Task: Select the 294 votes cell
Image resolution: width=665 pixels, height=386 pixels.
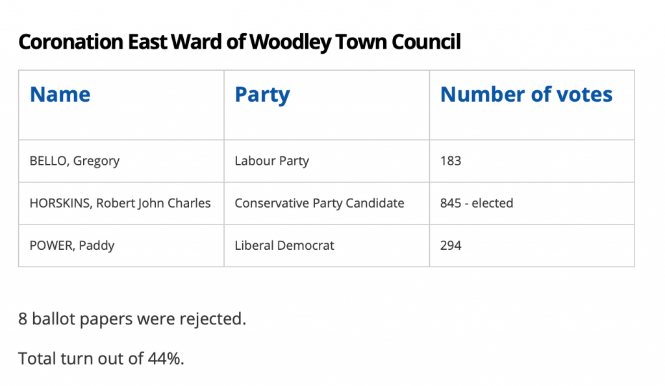Action: pos(451,246)
